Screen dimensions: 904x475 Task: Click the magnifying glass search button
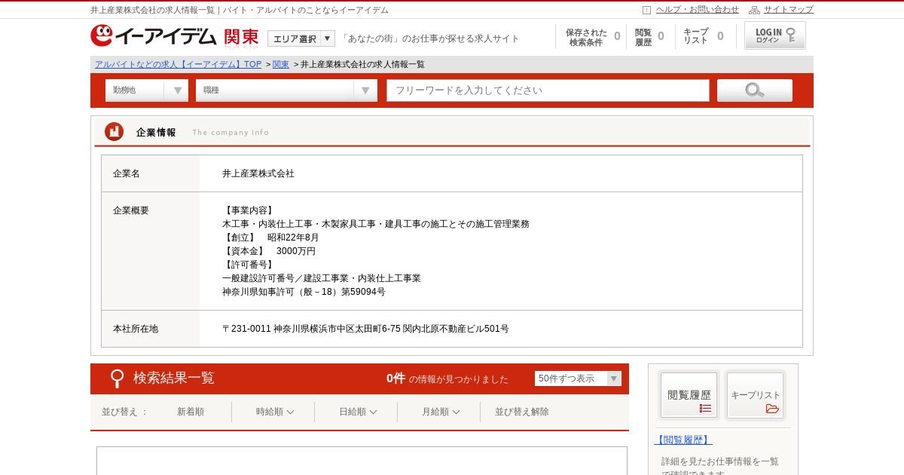tap(754, 90)
